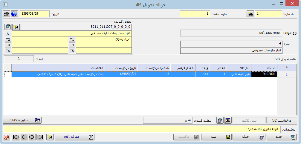301x144 pixels.
Task: Tick the checkbox on the میز کارشناس row
Action: pyautogui.click(x=7, y=74)
